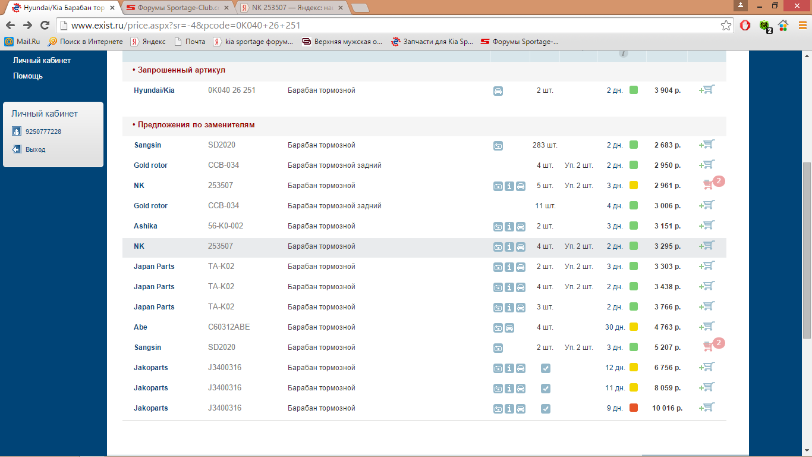
Task: Bookmark this page with the star icon
Action: click(726, 26)
